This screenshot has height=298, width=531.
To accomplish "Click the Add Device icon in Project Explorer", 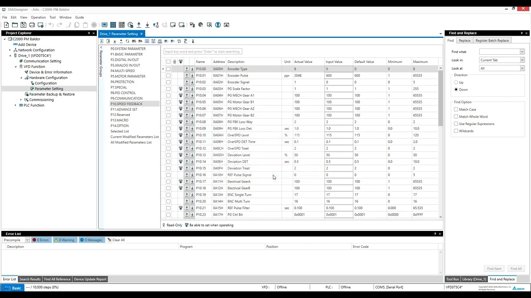I will click(x=16, y=44).
